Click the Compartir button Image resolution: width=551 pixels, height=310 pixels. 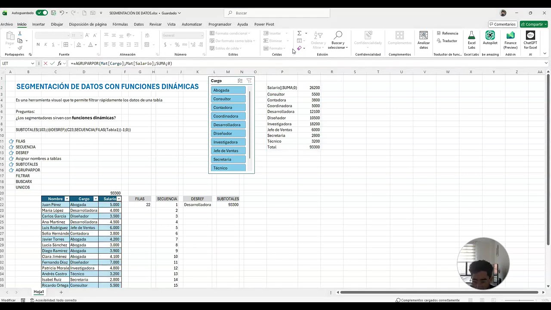pos(534,24)
